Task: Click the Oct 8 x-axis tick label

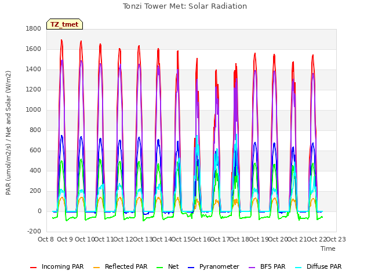Action: [x=46, y=239]
